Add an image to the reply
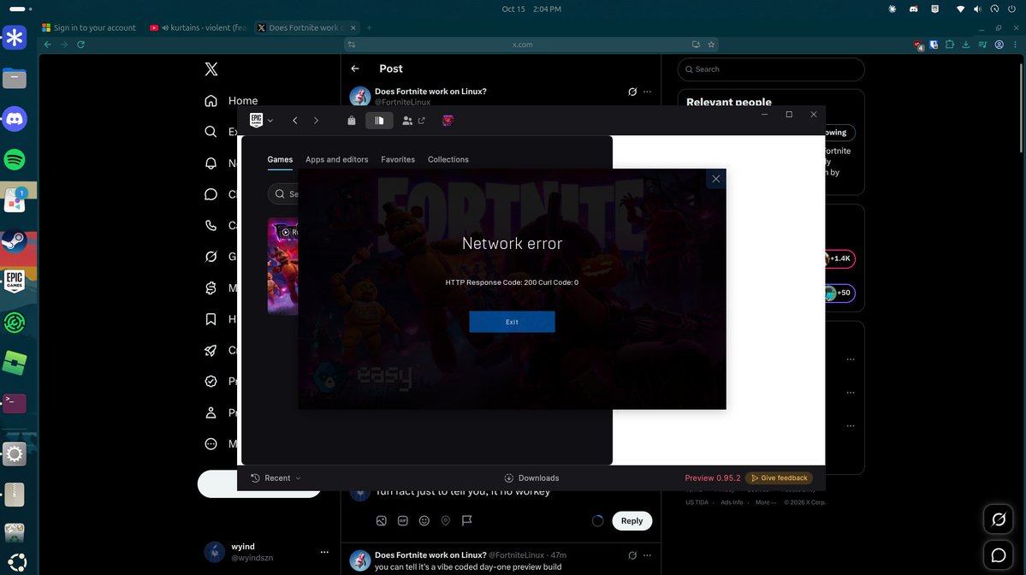The width and height of the screenshot is (1026, 575). pos(382,521)
